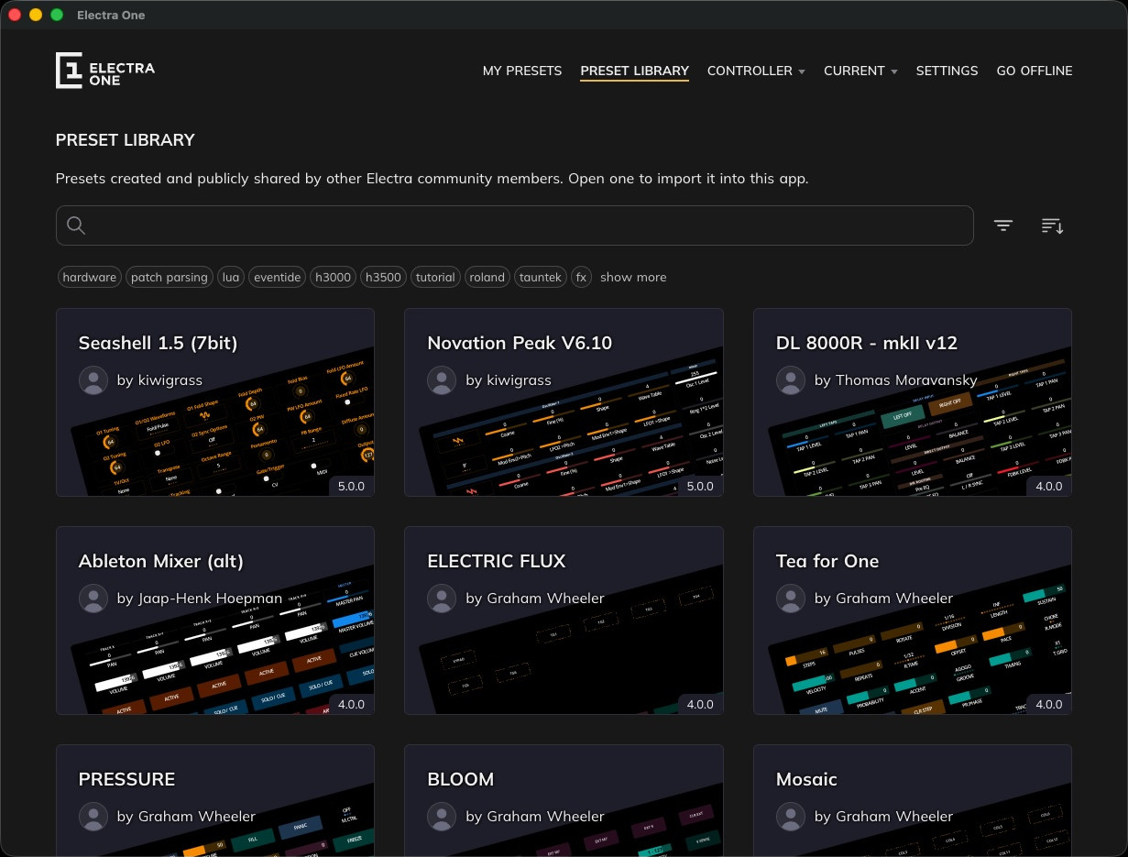1128x857 pixels.
Task: Filter by the tutorial tag
Action: click(435, 277)
